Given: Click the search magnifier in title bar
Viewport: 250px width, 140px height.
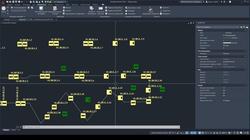Looking at the screenshot, I should (x=204, y=2).
